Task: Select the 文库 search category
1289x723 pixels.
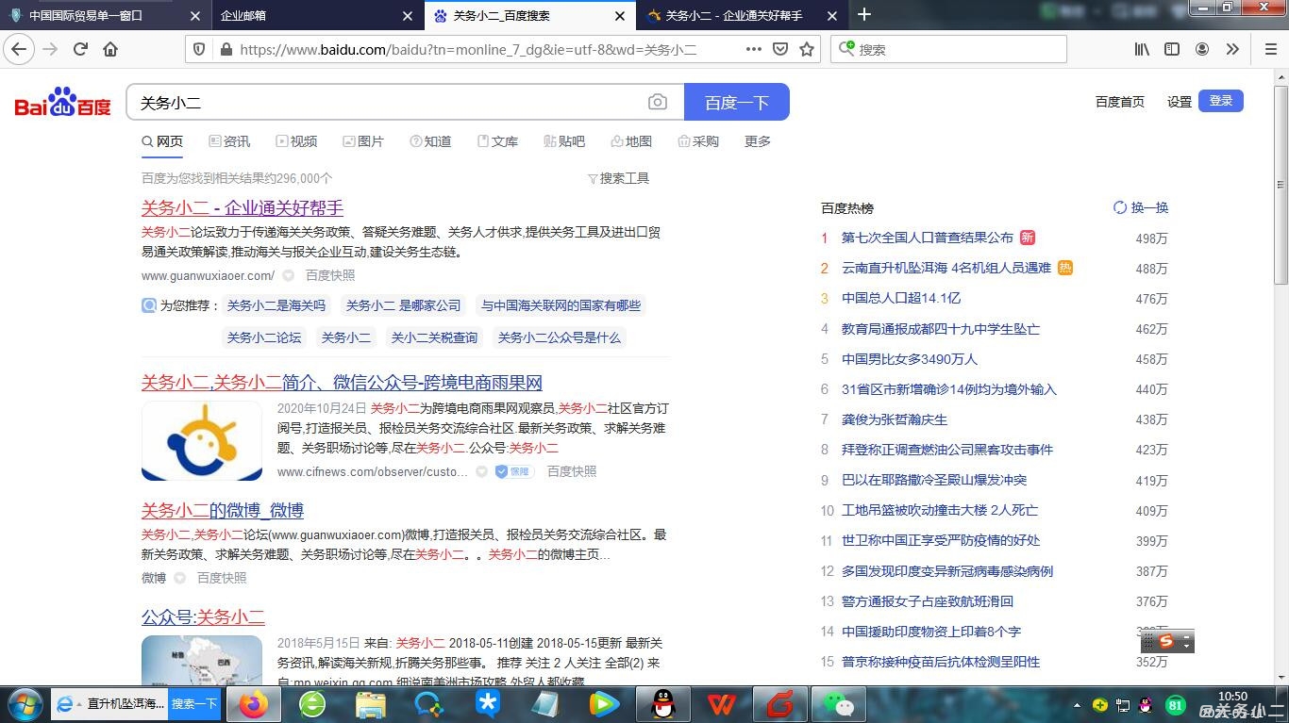Action: (497, 141)
